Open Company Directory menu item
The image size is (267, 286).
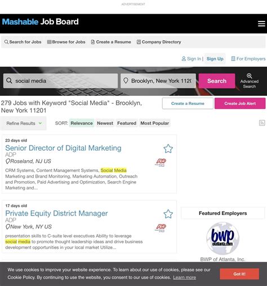pyautogui.click(x=159, y=42)
